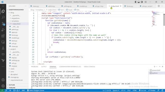This screenshot has width=165, height=92.
Task: Open the Accounts menu
Action: click(x=3, y=80)
